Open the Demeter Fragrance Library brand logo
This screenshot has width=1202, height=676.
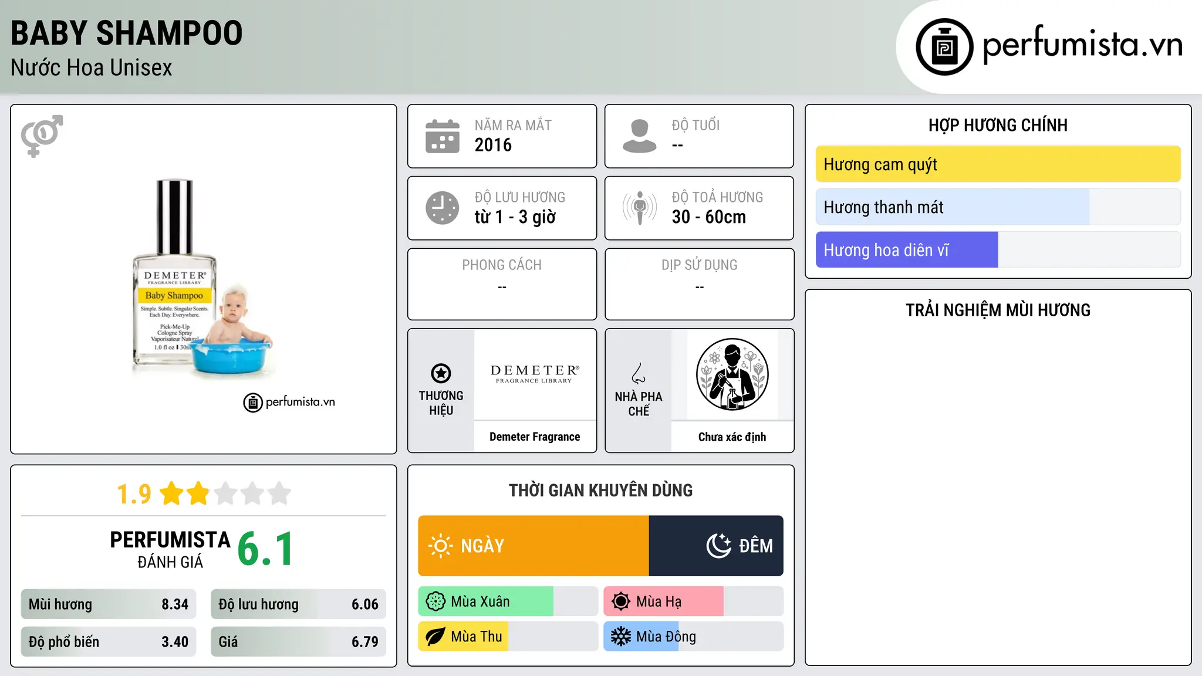tap(535, 374)
